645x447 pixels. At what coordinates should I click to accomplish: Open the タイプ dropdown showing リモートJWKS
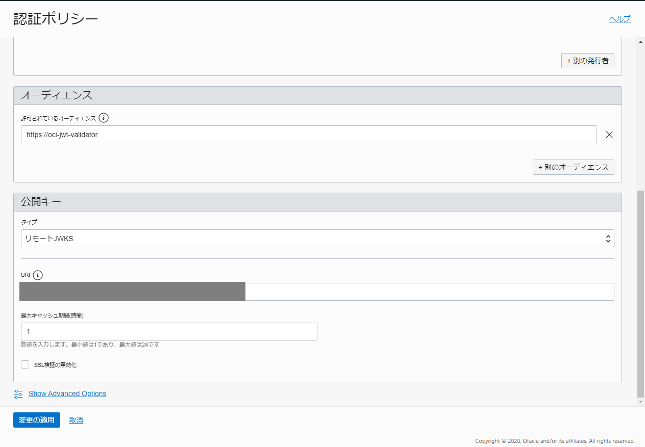point(317,238)
